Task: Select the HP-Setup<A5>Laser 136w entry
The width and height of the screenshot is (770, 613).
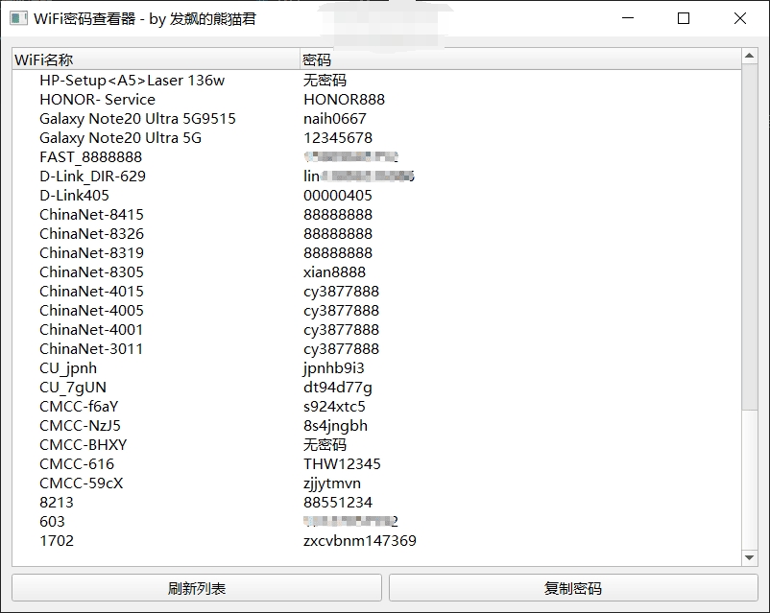Action: pyautogui.click(x=125, y=81)
